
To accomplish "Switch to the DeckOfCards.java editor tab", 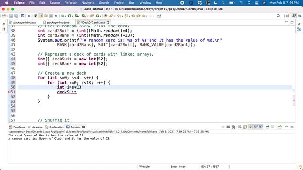I will (93, 22).
